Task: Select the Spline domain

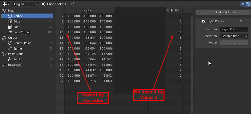Action: (x=27, y=48)
